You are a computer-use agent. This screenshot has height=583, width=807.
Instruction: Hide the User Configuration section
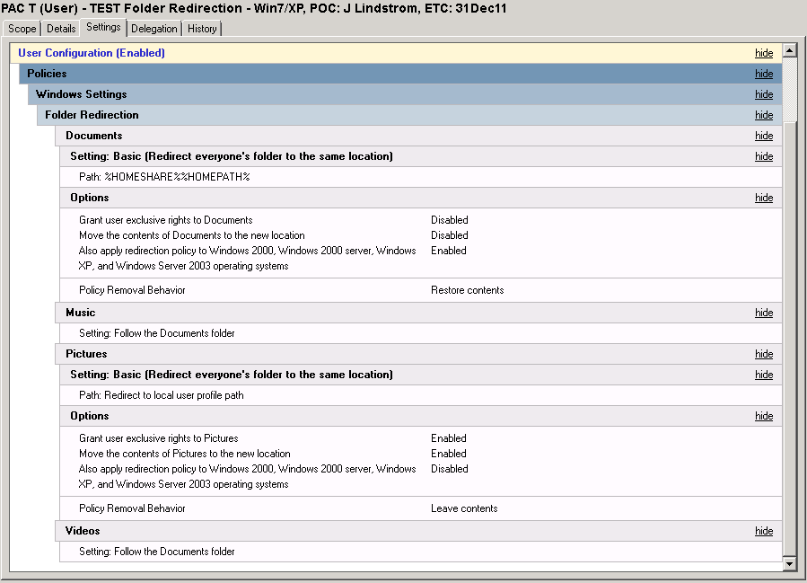click(x=763, y=53)
